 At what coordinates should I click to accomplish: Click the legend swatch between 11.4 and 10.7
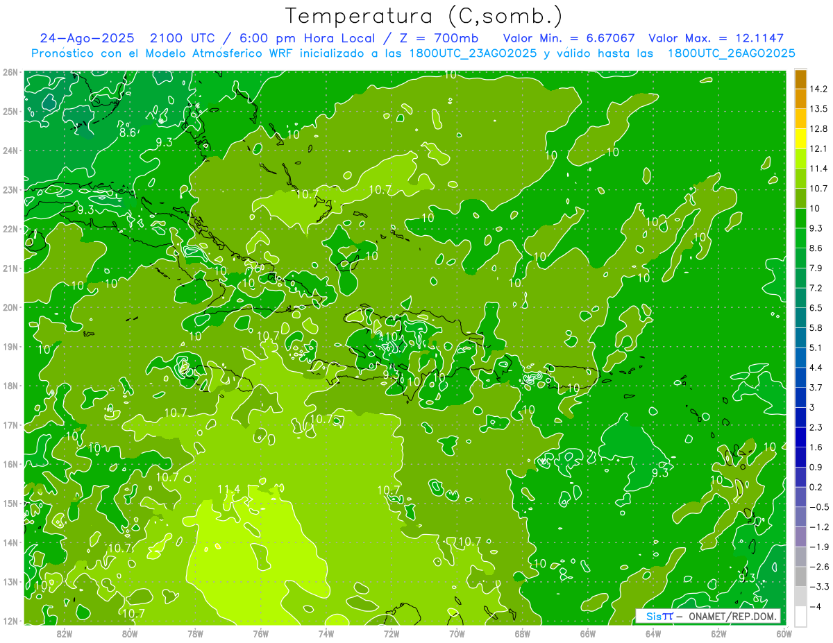click(x=800, y=179)
